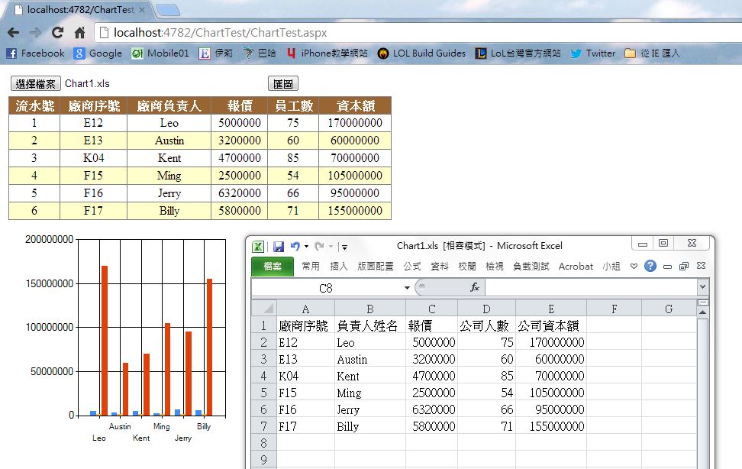Click the tall Billy bar in chart
The image size is (742, 469).
[x=210, y=348]
